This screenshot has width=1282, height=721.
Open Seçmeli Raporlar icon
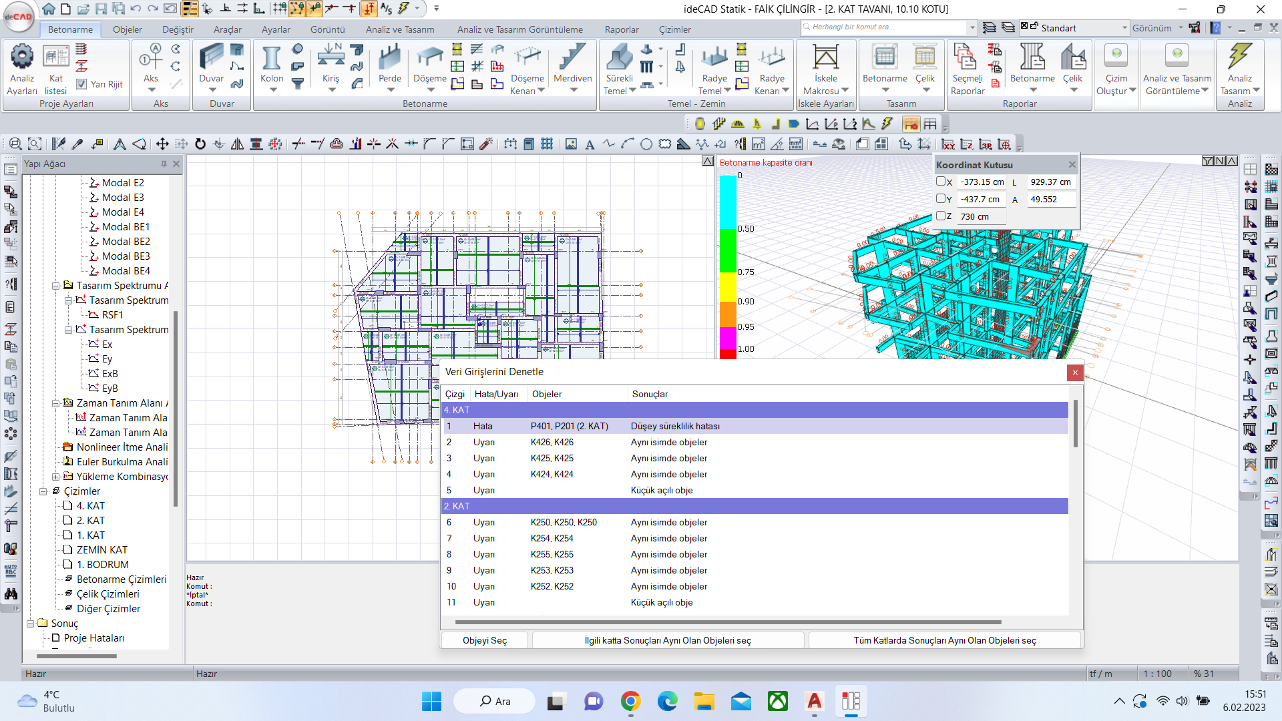[x=966, y=57]
